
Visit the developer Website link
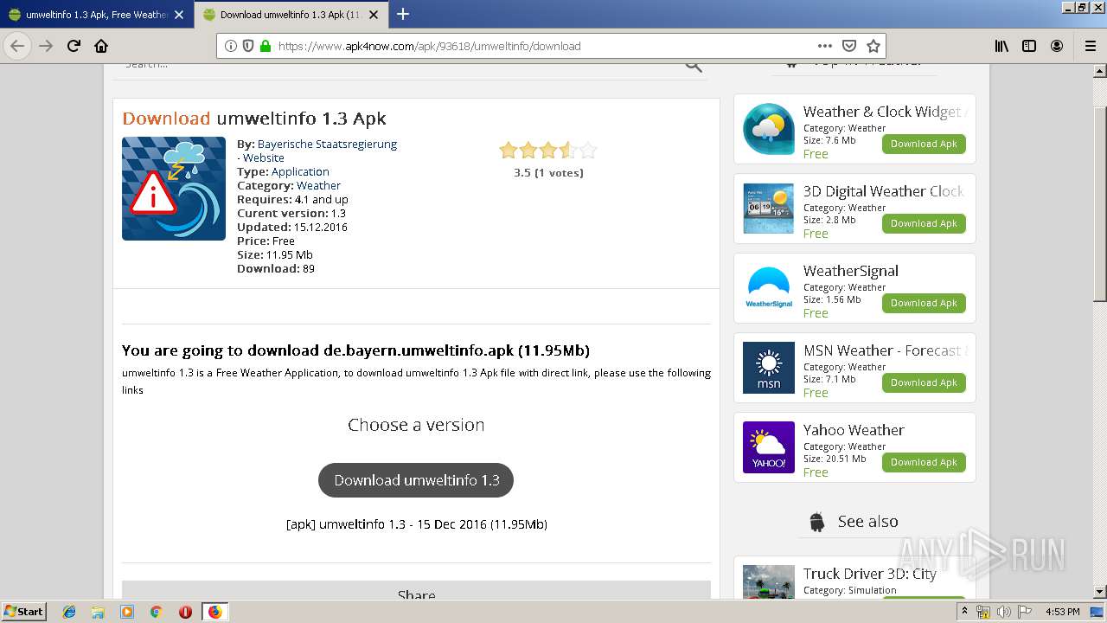pyautogui.click(x=263, y=157)
